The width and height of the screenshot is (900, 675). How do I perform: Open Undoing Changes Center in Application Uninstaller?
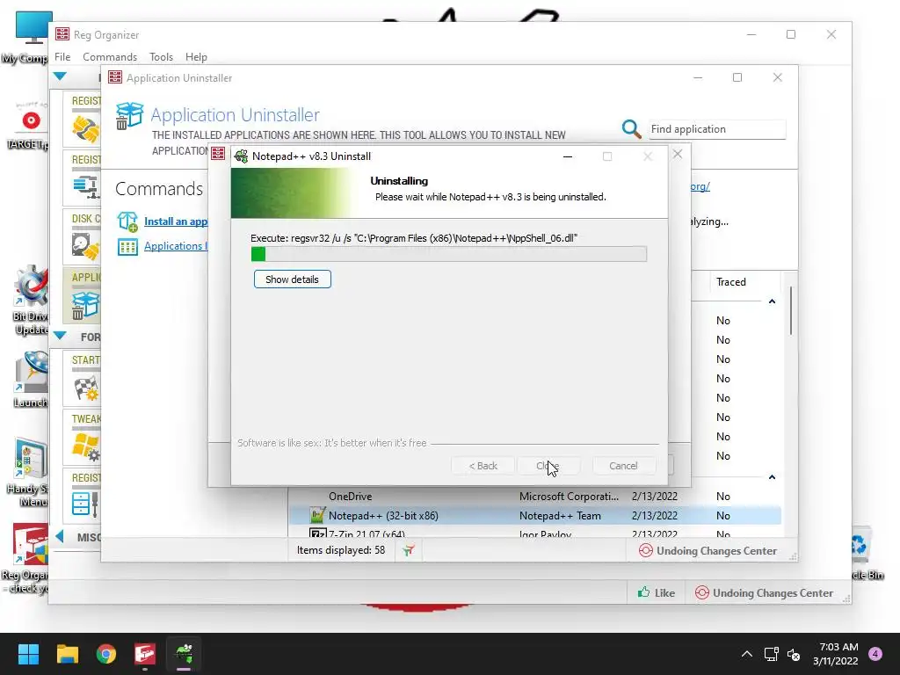pyautogui.click(x=708, y=551)
